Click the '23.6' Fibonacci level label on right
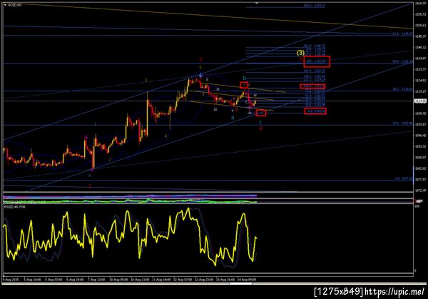Image resolution: width=428 pixels, height=299 pixels. [x=402, y=123]
